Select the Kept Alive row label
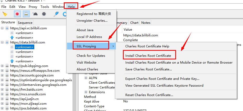Viewport: 243px width, 111px height. 92,101
